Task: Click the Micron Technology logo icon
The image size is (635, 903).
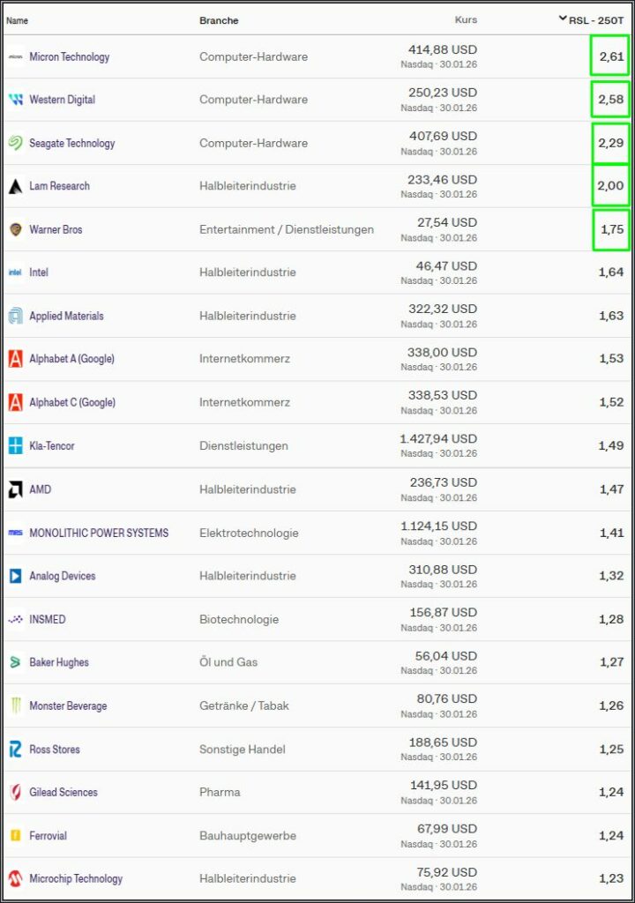Action: click(15, 57)
